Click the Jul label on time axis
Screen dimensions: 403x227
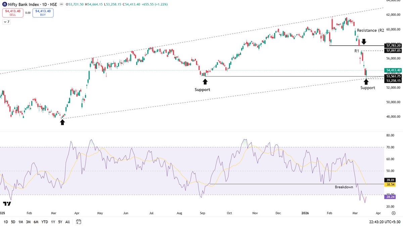click(151, 213)
